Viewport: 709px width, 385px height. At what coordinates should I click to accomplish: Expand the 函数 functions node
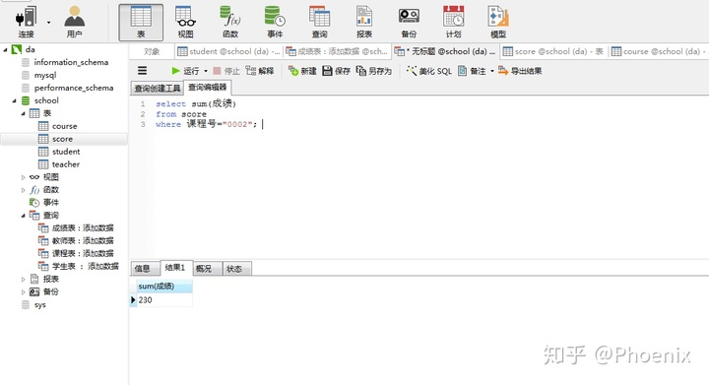point(23,190)
